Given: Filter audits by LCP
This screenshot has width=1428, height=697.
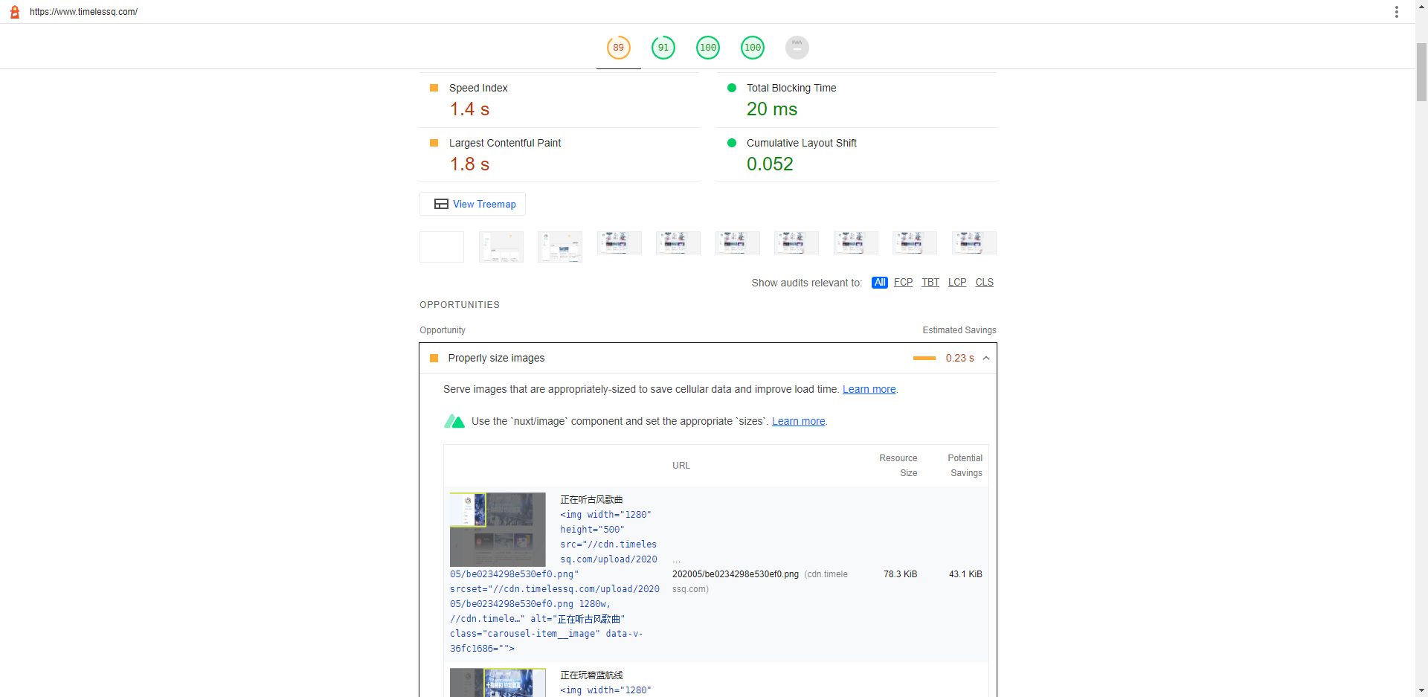Looking at the screenshot, I should coord(957,283).
